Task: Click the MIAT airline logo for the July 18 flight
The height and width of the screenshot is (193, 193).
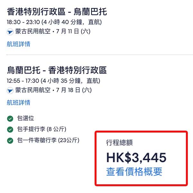Action: tap(10, 91)
